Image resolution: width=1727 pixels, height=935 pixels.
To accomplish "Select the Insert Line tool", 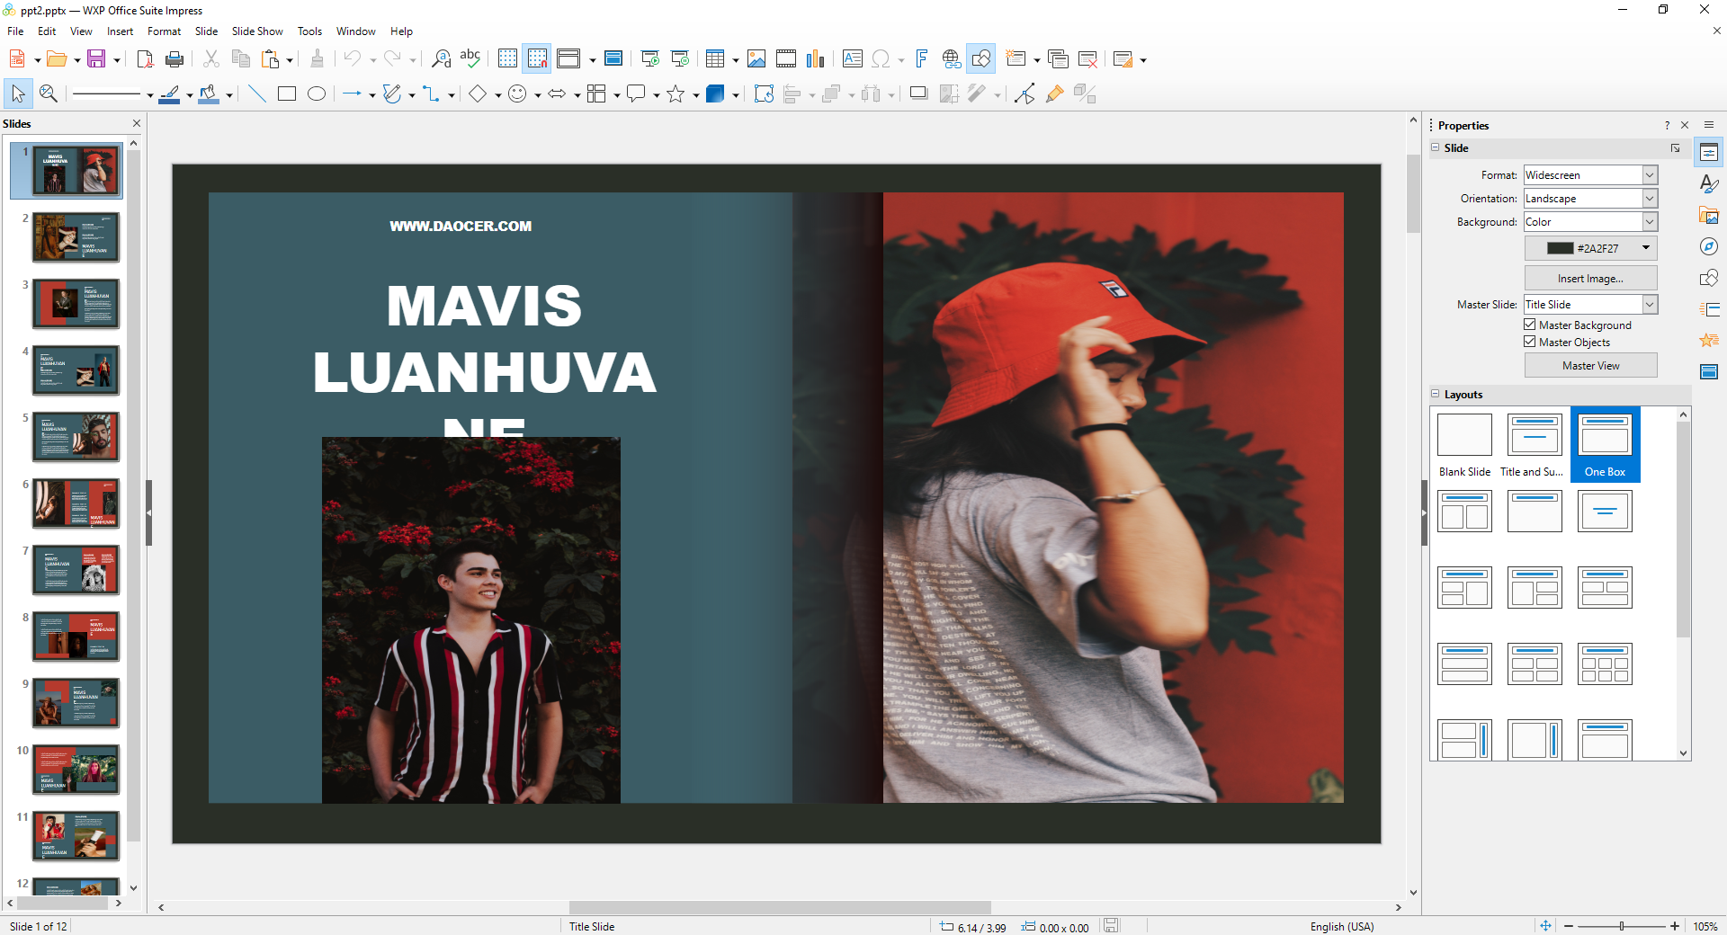I will click(257, 93).
